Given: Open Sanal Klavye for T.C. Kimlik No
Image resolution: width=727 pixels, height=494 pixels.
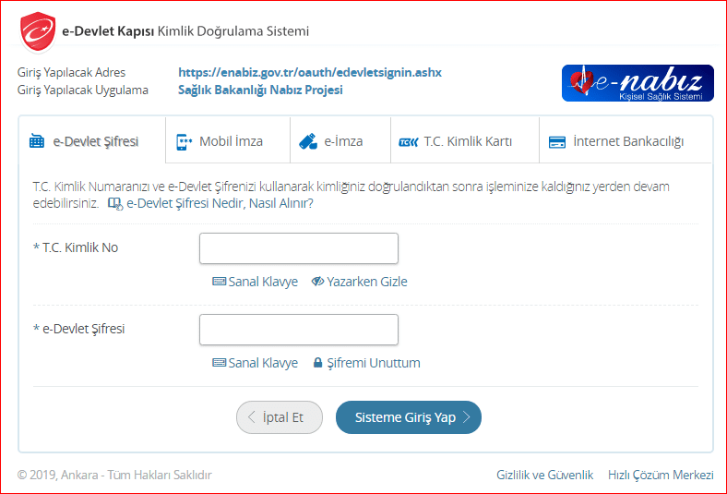Looking at the screenshot, I should 255,282.
